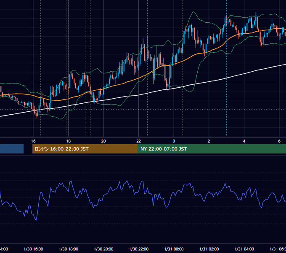The height and width of the screenshot is (253, 286).
Task: Click hour label 20 on the time axis
Action: pyautogui.click(x=103, y=141)
